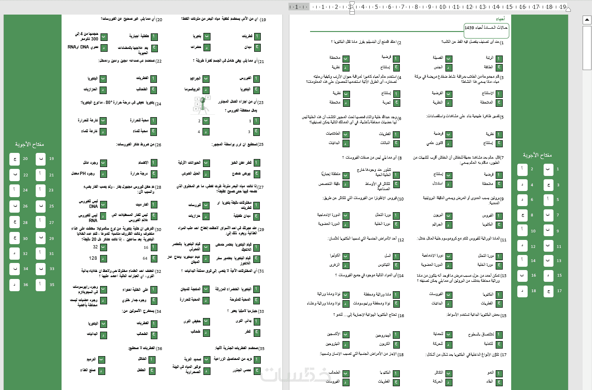Click answer key box for question 2
592x390 pixels.
[522, 169]
